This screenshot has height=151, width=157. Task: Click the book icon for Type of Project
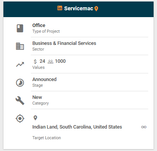coord(20,28)
